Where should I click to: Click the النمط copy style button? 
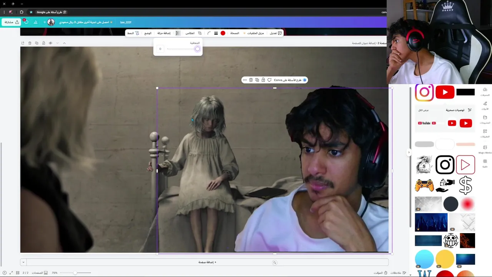pyautogui.click(x=133, y=33)
